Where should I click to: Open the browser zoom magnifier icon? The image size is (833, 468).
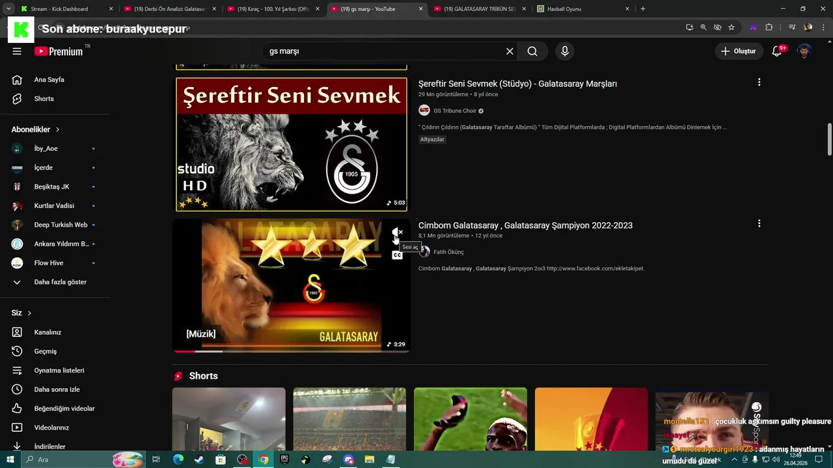coord(703,27)
